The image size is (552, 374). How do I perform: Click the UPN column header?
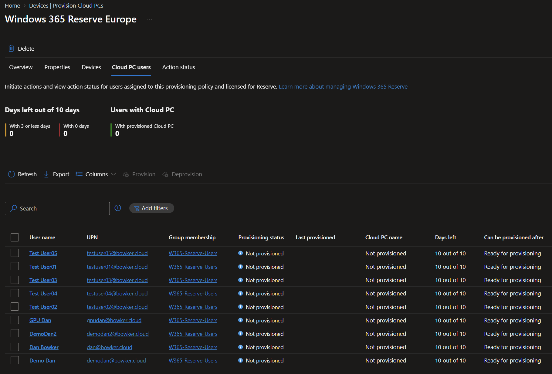coord(92,237)
